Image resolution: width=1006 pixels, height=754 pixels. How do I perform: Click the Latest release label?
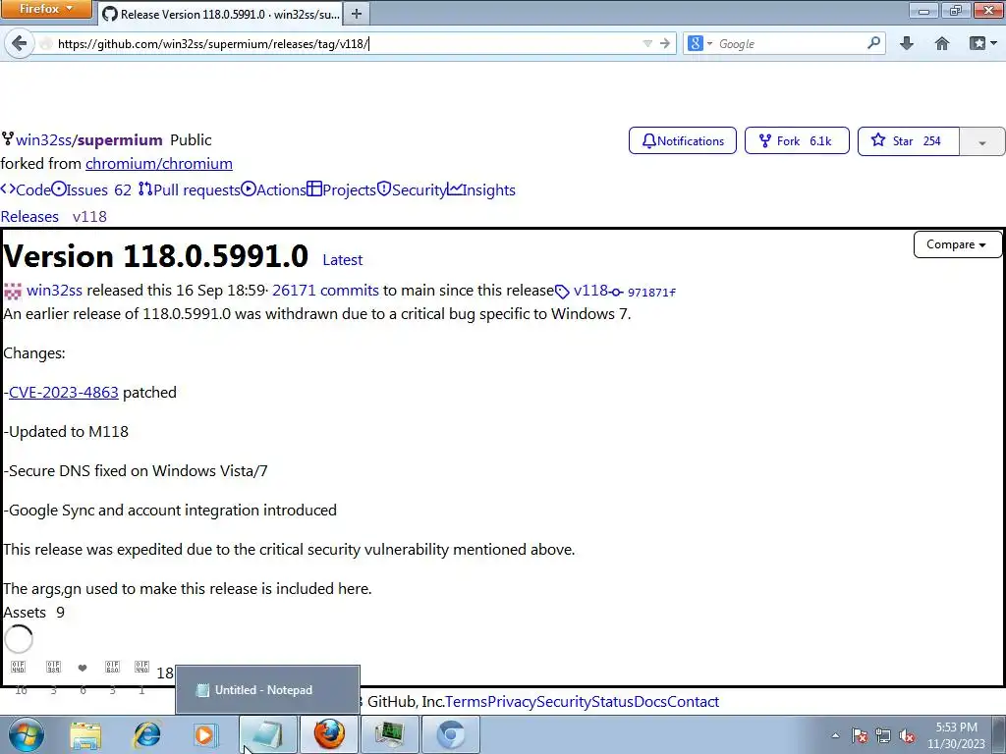343,259
